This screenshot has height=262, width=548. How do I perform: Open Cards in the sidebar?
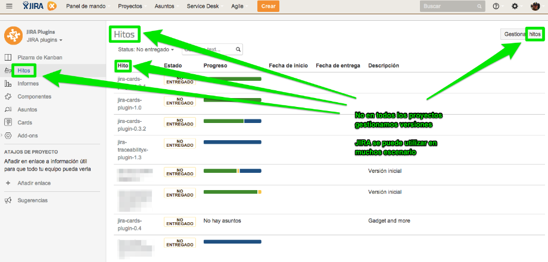click(x=25, y=122)
